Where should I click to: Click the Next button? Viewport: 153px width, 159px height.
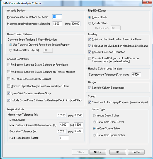[x=98, y=152]
